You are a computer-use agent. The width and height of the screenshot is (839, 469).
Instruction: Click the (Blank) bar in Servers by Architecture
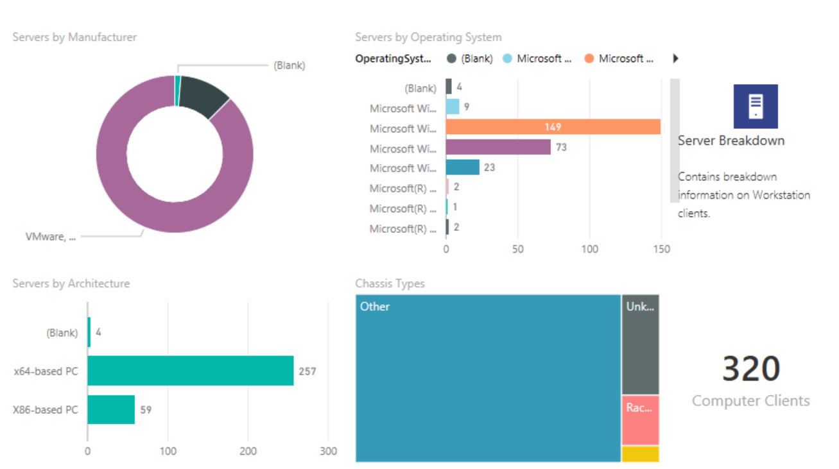(88, 332)
